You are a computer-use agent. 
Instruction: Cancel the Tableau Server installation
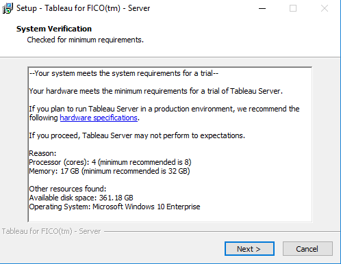coord(307,249)
